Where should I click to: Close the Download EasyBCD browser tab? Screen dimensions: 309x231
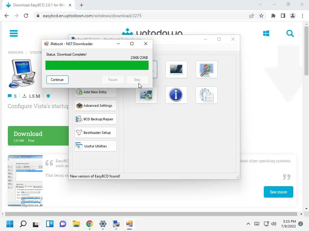70,5
